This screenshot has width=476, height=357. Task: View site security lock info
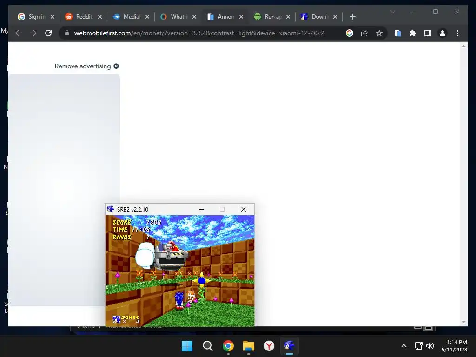67,33
